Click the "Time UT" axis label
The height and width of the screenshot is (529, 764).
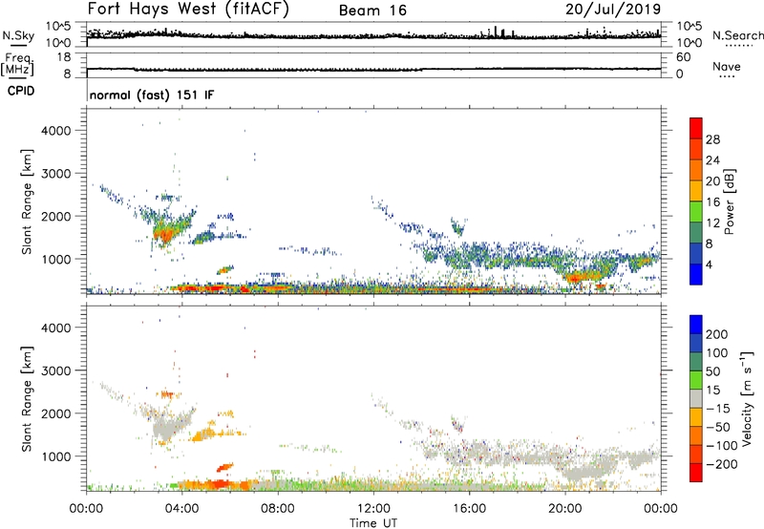pos(373,523)
